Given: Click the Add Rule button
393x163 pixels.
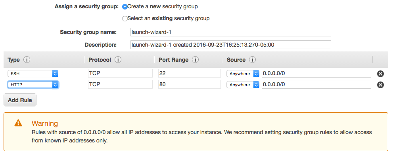Looking at the screenshot, I should pos(20,100).
